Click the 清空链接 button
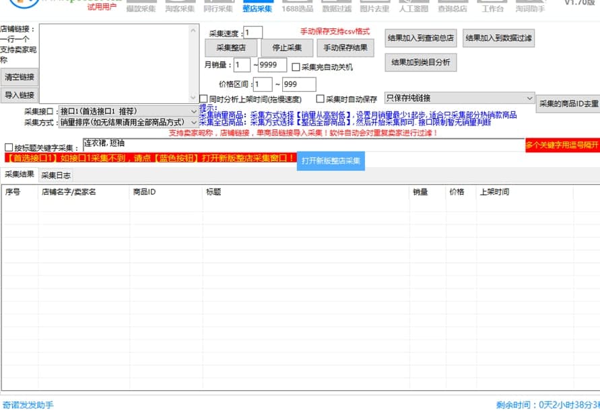This screenshot has width=600, height=411. click(x=20, y=77)
